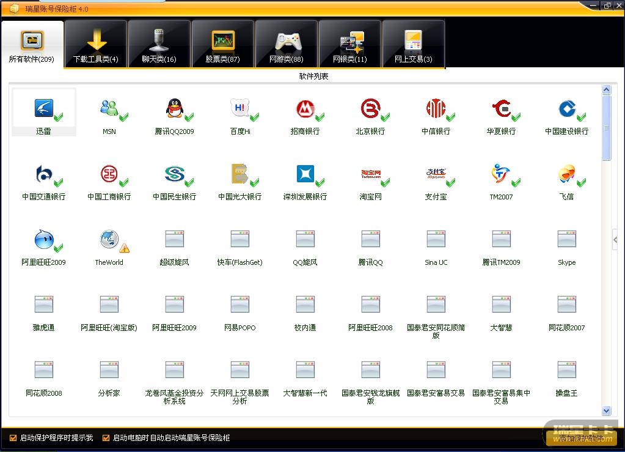
Task: Click the vertical scrollbar thumb
Action: 606,128
